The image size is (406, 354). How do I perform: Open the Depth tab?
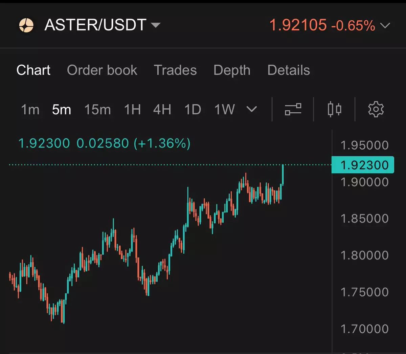[x=232, y=70]
